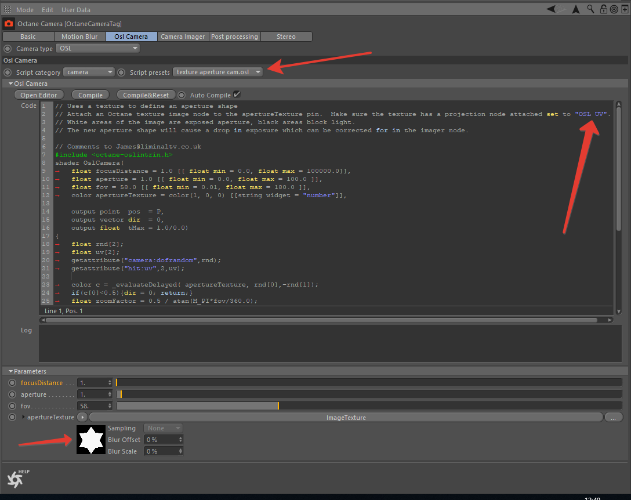631x500 pixels.
Task: Toggle the Auto Compile animation dot
Action: pyautogui.click(x=182, y=95)
